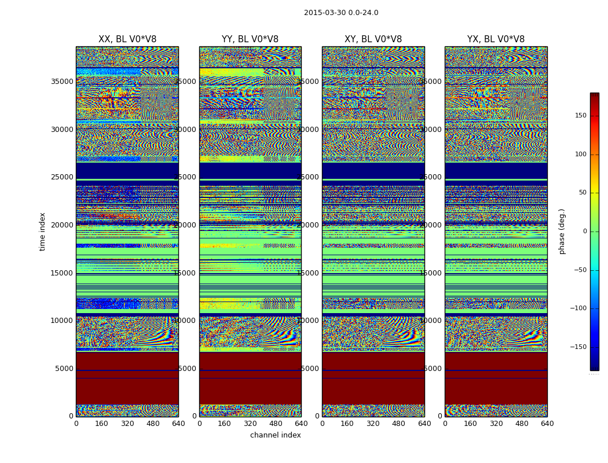Screen dimensions: 608x463
Task: Click YX plot x-axis tick 320
Action: (x=496, y=424)
